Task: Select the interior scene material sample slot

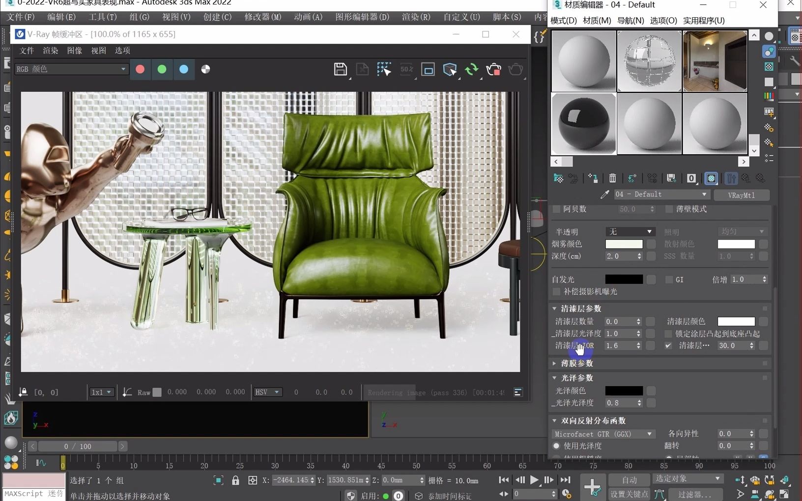Action: click(715, 61)
